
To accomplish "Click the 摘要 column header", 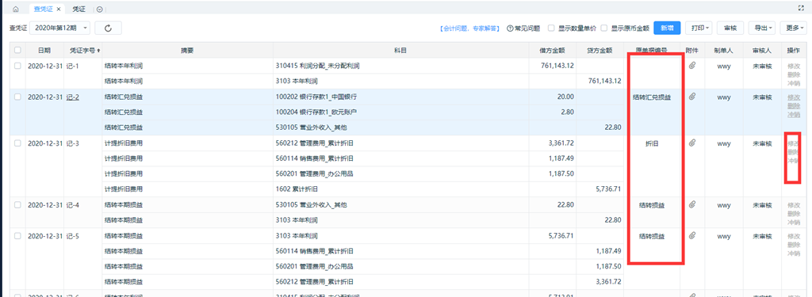I will click(187, 50).
